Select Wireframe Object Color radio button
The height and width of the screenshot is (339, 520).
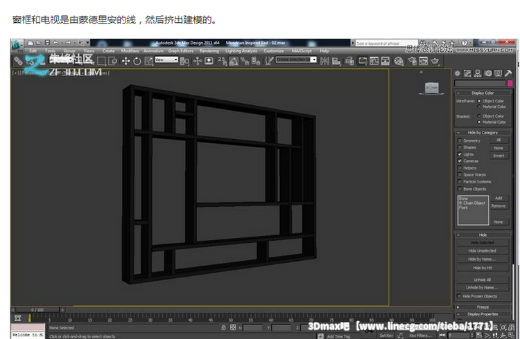coord(479,100)
